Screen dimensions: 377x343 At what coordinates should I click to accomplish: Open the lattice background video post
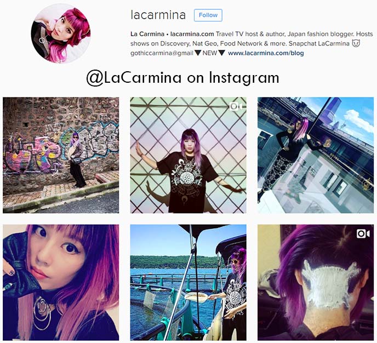[188, 155]
